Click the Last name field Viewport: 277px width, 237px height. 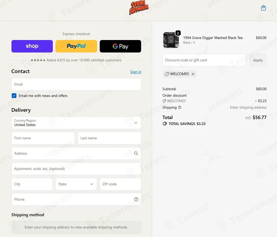click(109, 138)
